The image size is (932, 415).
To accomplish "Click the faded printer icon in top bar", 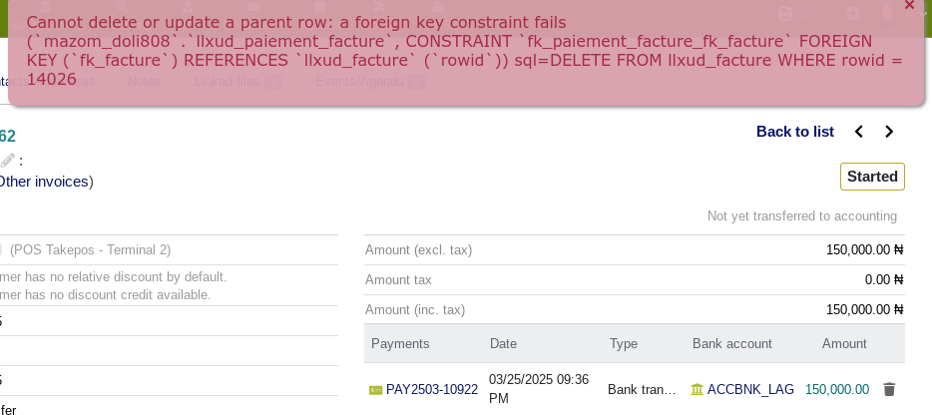I will click(785, 13).
